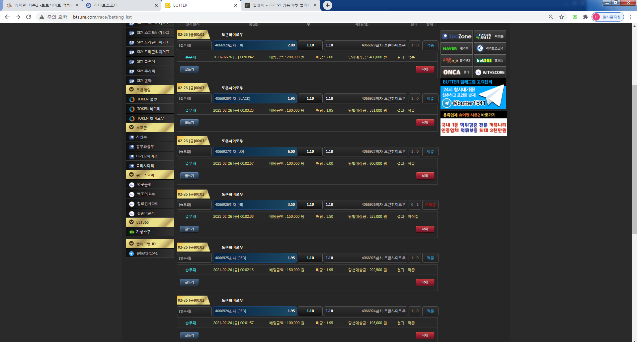The image size is (637, 342).
Task: Open the WITHSCORE banner icon
Action: click(x=490, y=72)
